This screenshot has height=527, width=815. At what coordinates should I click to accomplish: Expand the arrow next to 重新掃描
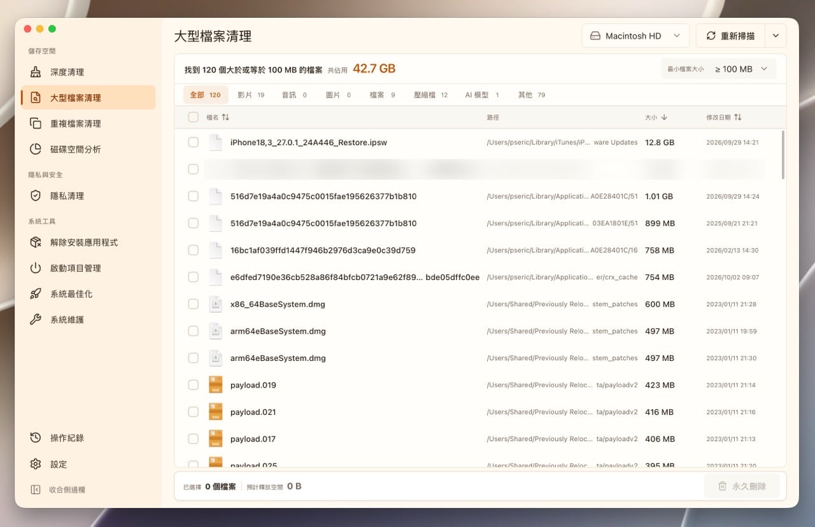[776, 36]
